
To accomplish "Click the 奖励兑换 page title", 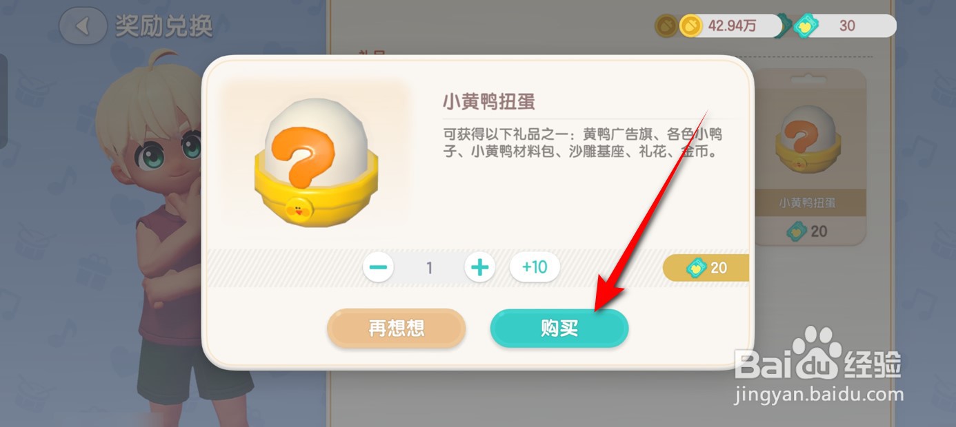I will [164, 27].
